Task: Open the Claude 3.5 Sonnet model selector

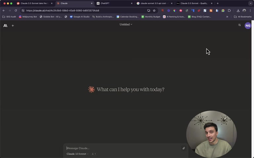Action: 78,154
